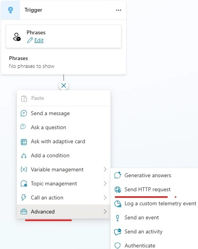
Task: Click the Send an activity icon
Action: pyautogui.click(x=118, y=232)
